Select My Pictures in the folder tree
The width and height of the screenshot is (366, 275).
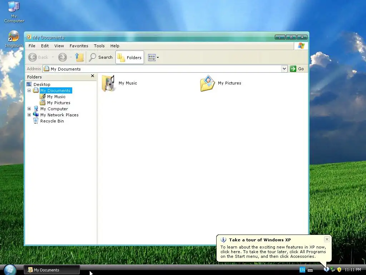(59, 103)
